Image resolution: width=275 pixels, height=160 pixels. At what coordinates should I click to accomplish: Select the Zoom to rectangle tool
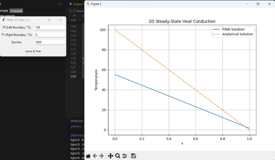coord(118,156)
